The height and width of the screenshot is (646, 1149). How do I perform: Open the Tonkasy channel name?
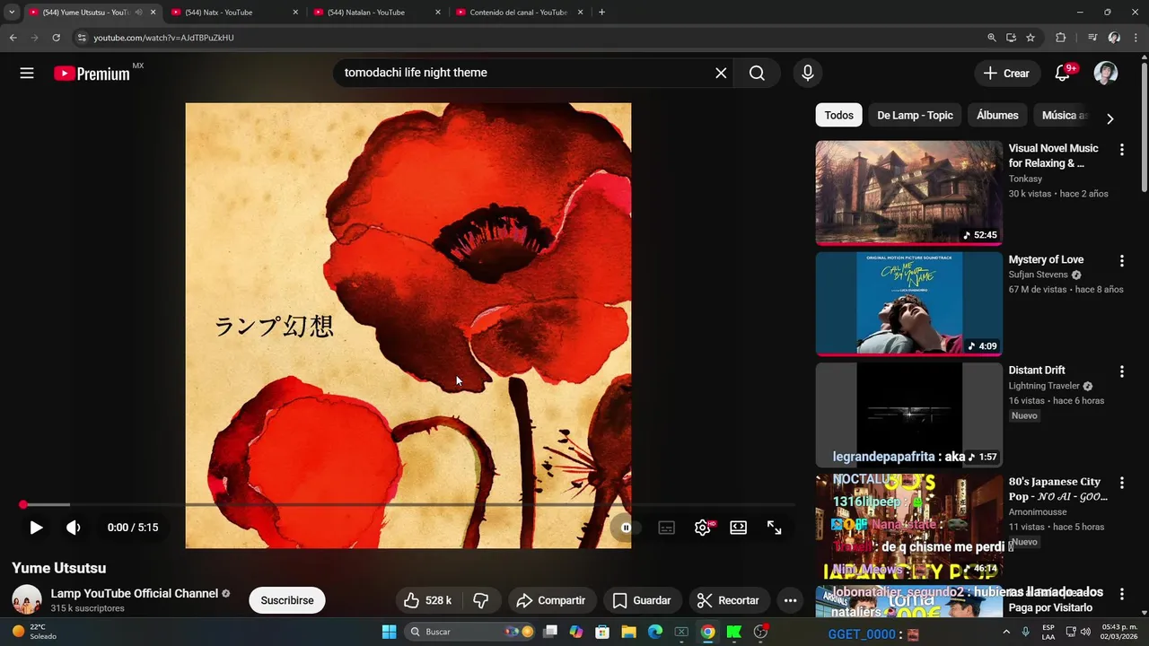coord(1025,179)
